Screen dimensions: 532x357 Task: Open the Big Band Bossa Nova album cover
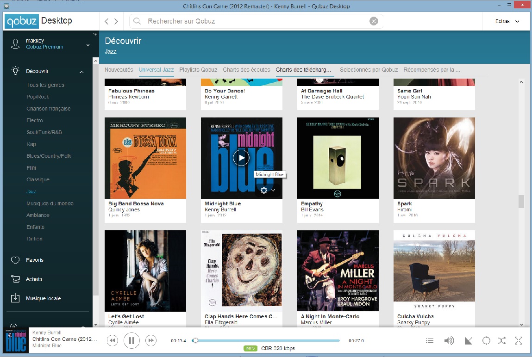[x=145, y=158]
